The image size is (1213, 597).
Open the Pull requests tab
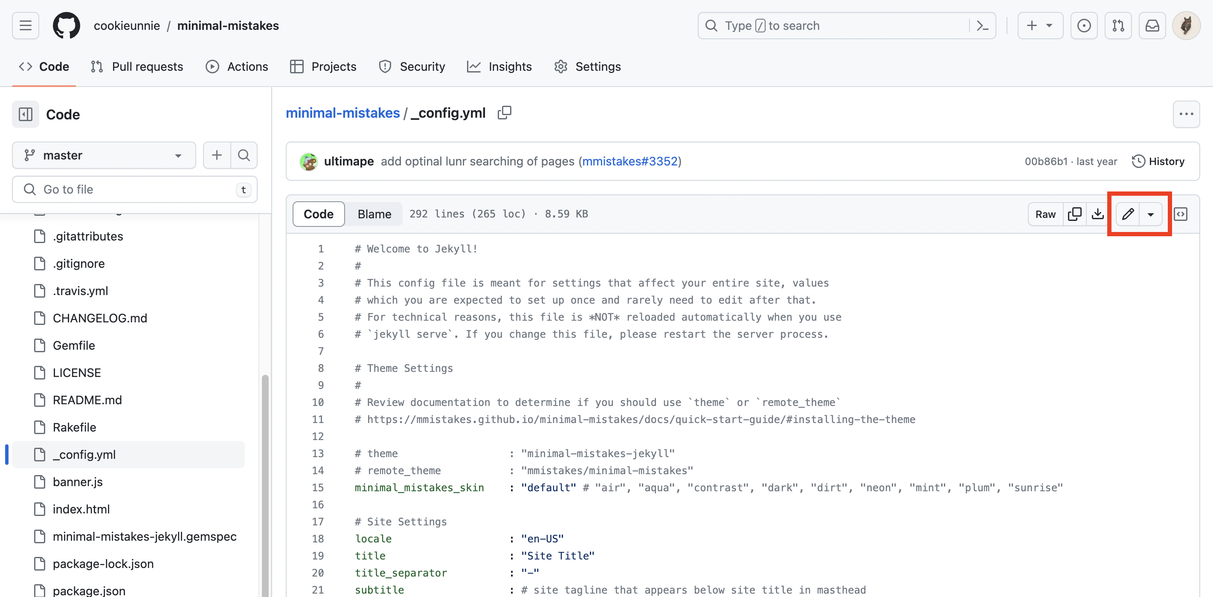[x=137, y=67]
